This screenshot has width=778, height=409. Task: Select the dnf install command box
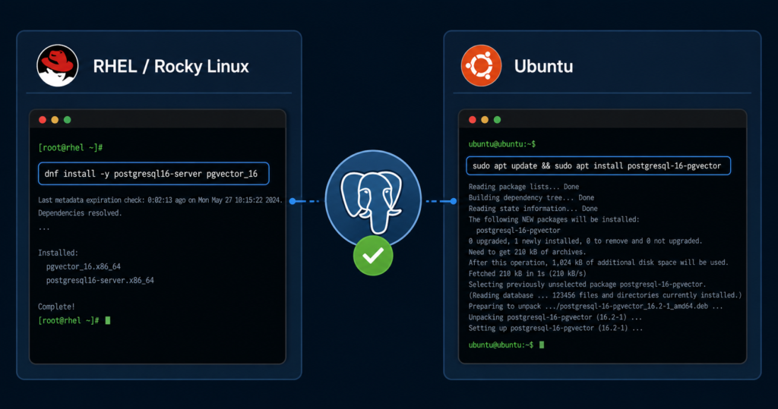point(153,174)
